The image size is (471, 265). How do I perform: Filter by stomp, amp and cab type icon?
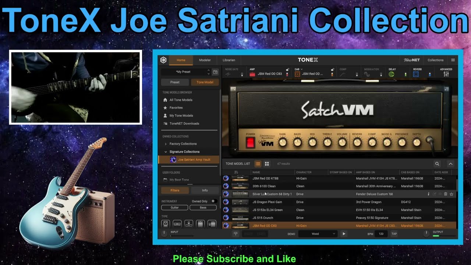click(x=212, y=224)
